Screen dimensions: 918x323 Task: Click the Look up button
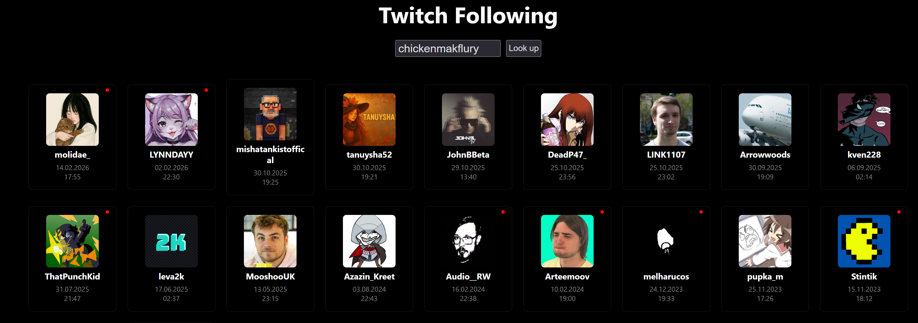point(523,48)
